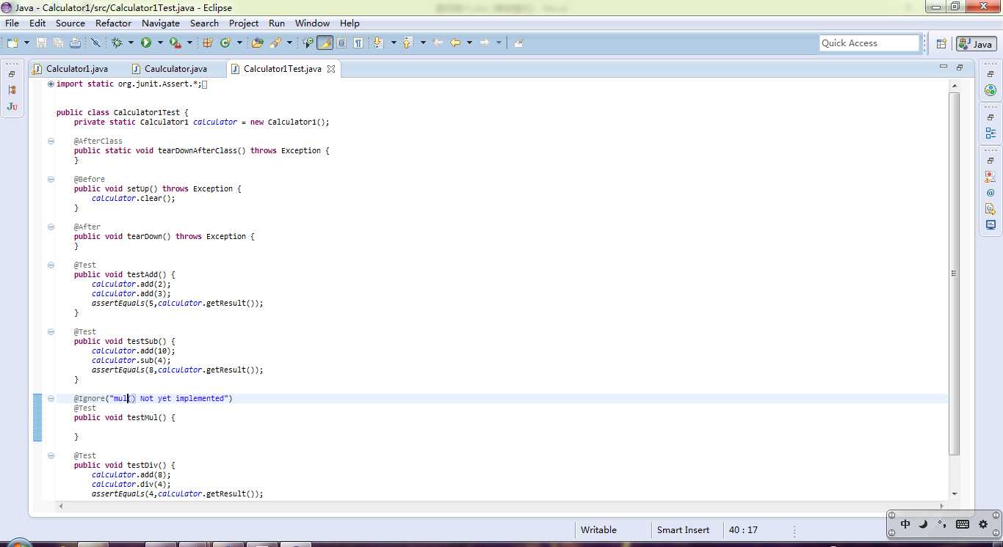Click the editor vertical scrollbar
This screenshot has width=1003, height=547.
pos(955,274)
